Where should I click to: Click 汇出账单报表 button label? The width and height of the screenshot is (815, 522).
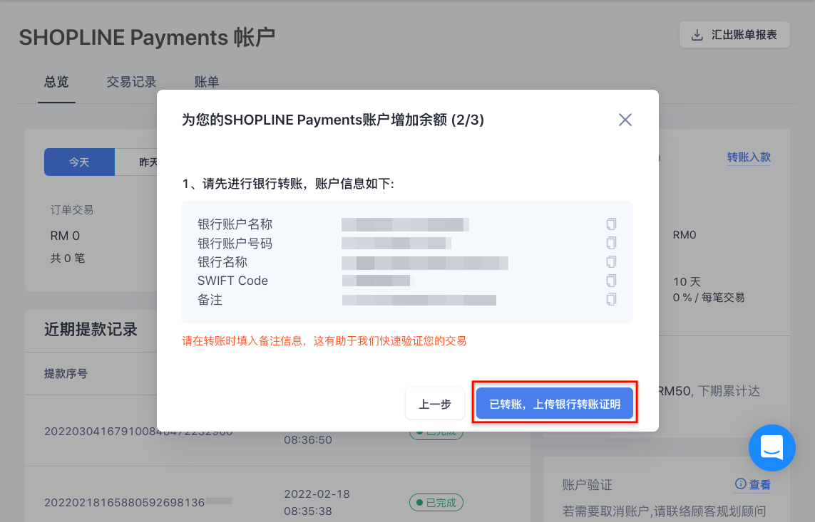(744, 35)
